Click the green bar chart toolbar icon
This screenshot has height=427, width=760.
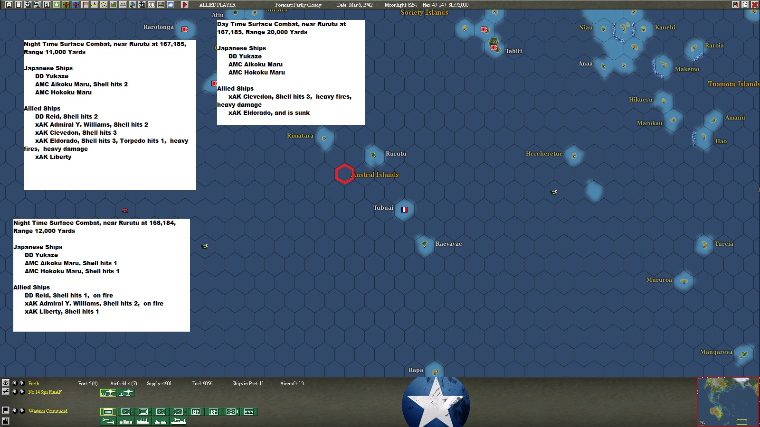[x=113, y=5]
